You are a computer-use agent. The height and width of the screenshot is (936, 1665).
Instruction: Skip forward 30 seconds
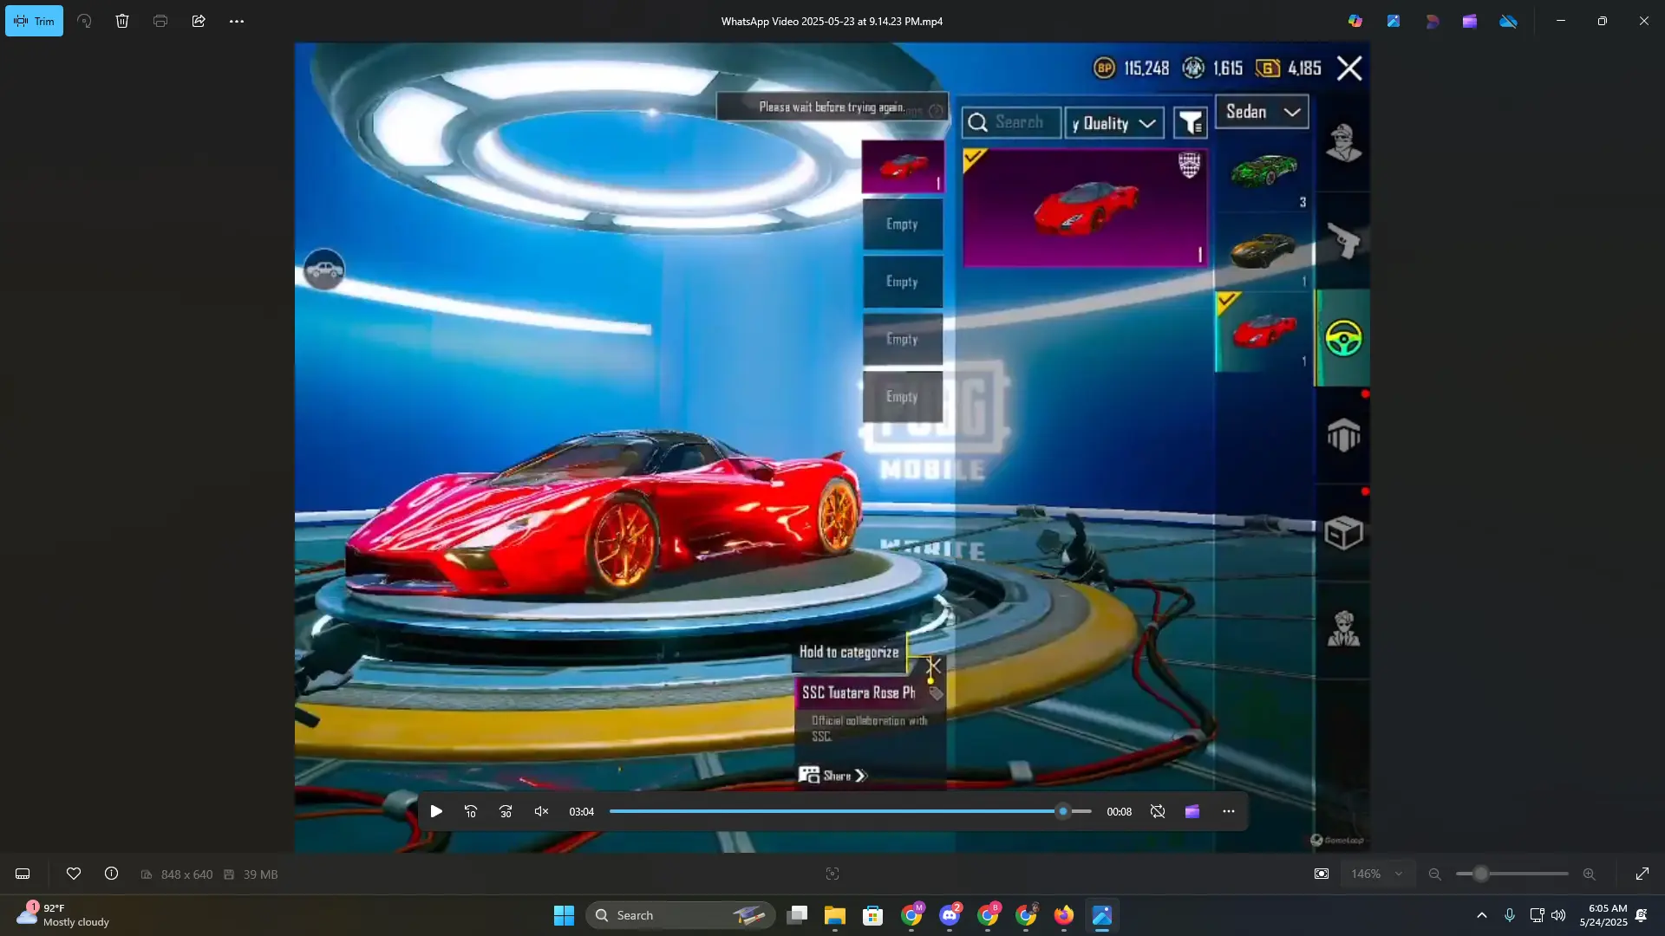(506, 812)
